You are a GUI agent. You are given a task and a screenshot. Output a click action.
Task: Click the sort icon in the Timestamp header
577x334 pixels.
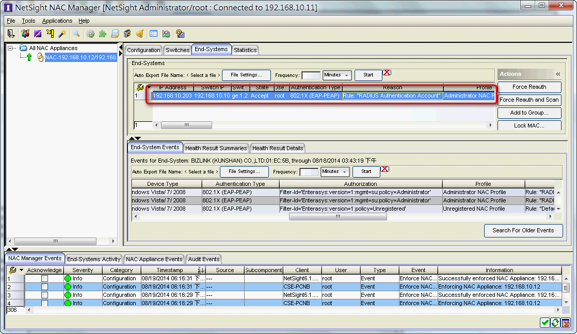(201, 270)
